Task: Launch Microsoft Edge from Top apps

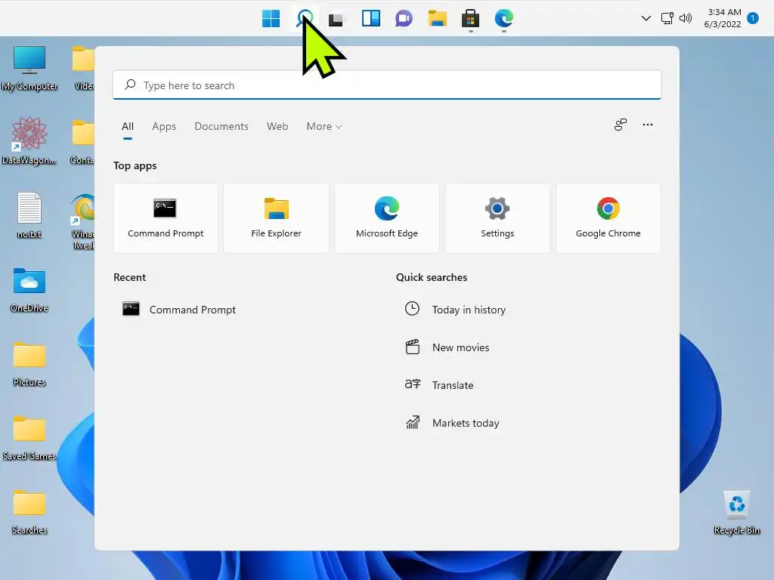Action: (387, 218)
